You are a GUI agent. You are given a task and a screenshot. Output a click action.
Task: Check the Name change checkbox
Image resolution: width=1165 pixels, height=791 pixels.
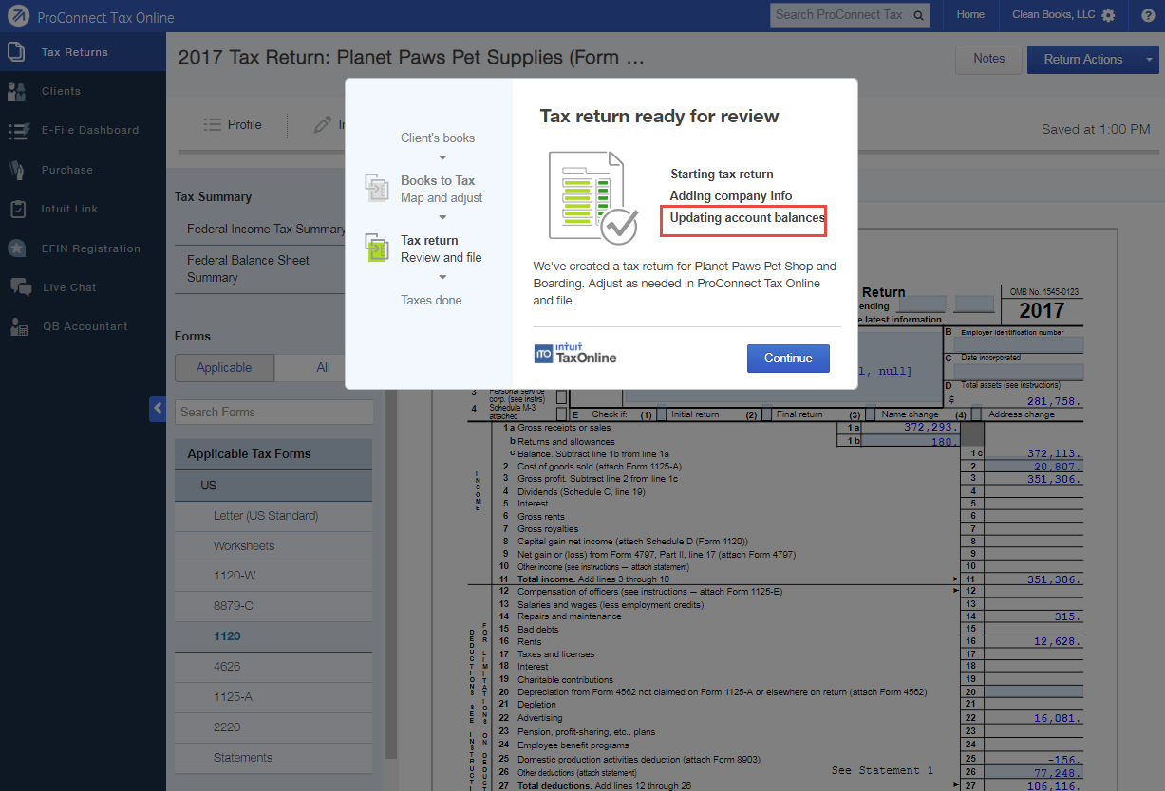[x=872, y=414]
